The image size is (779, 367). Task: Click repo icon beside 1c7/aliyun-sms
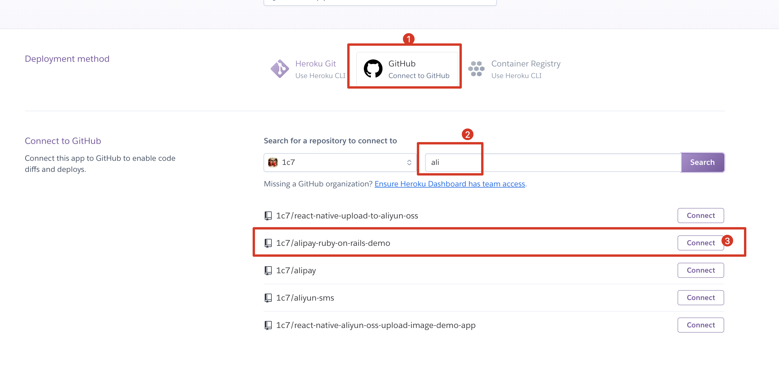268,298
